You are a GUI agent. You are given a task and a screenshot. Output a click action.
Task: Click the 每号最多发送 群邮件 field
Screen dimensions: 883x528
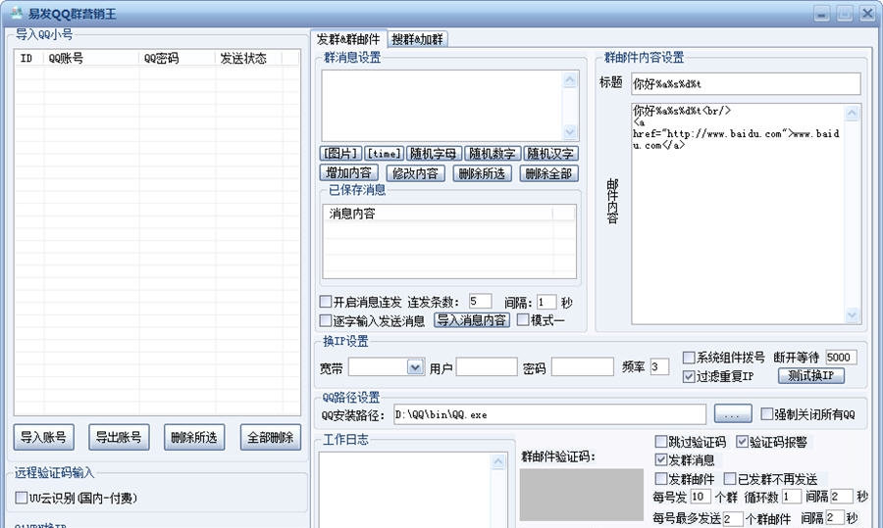(x=732, y=518)
